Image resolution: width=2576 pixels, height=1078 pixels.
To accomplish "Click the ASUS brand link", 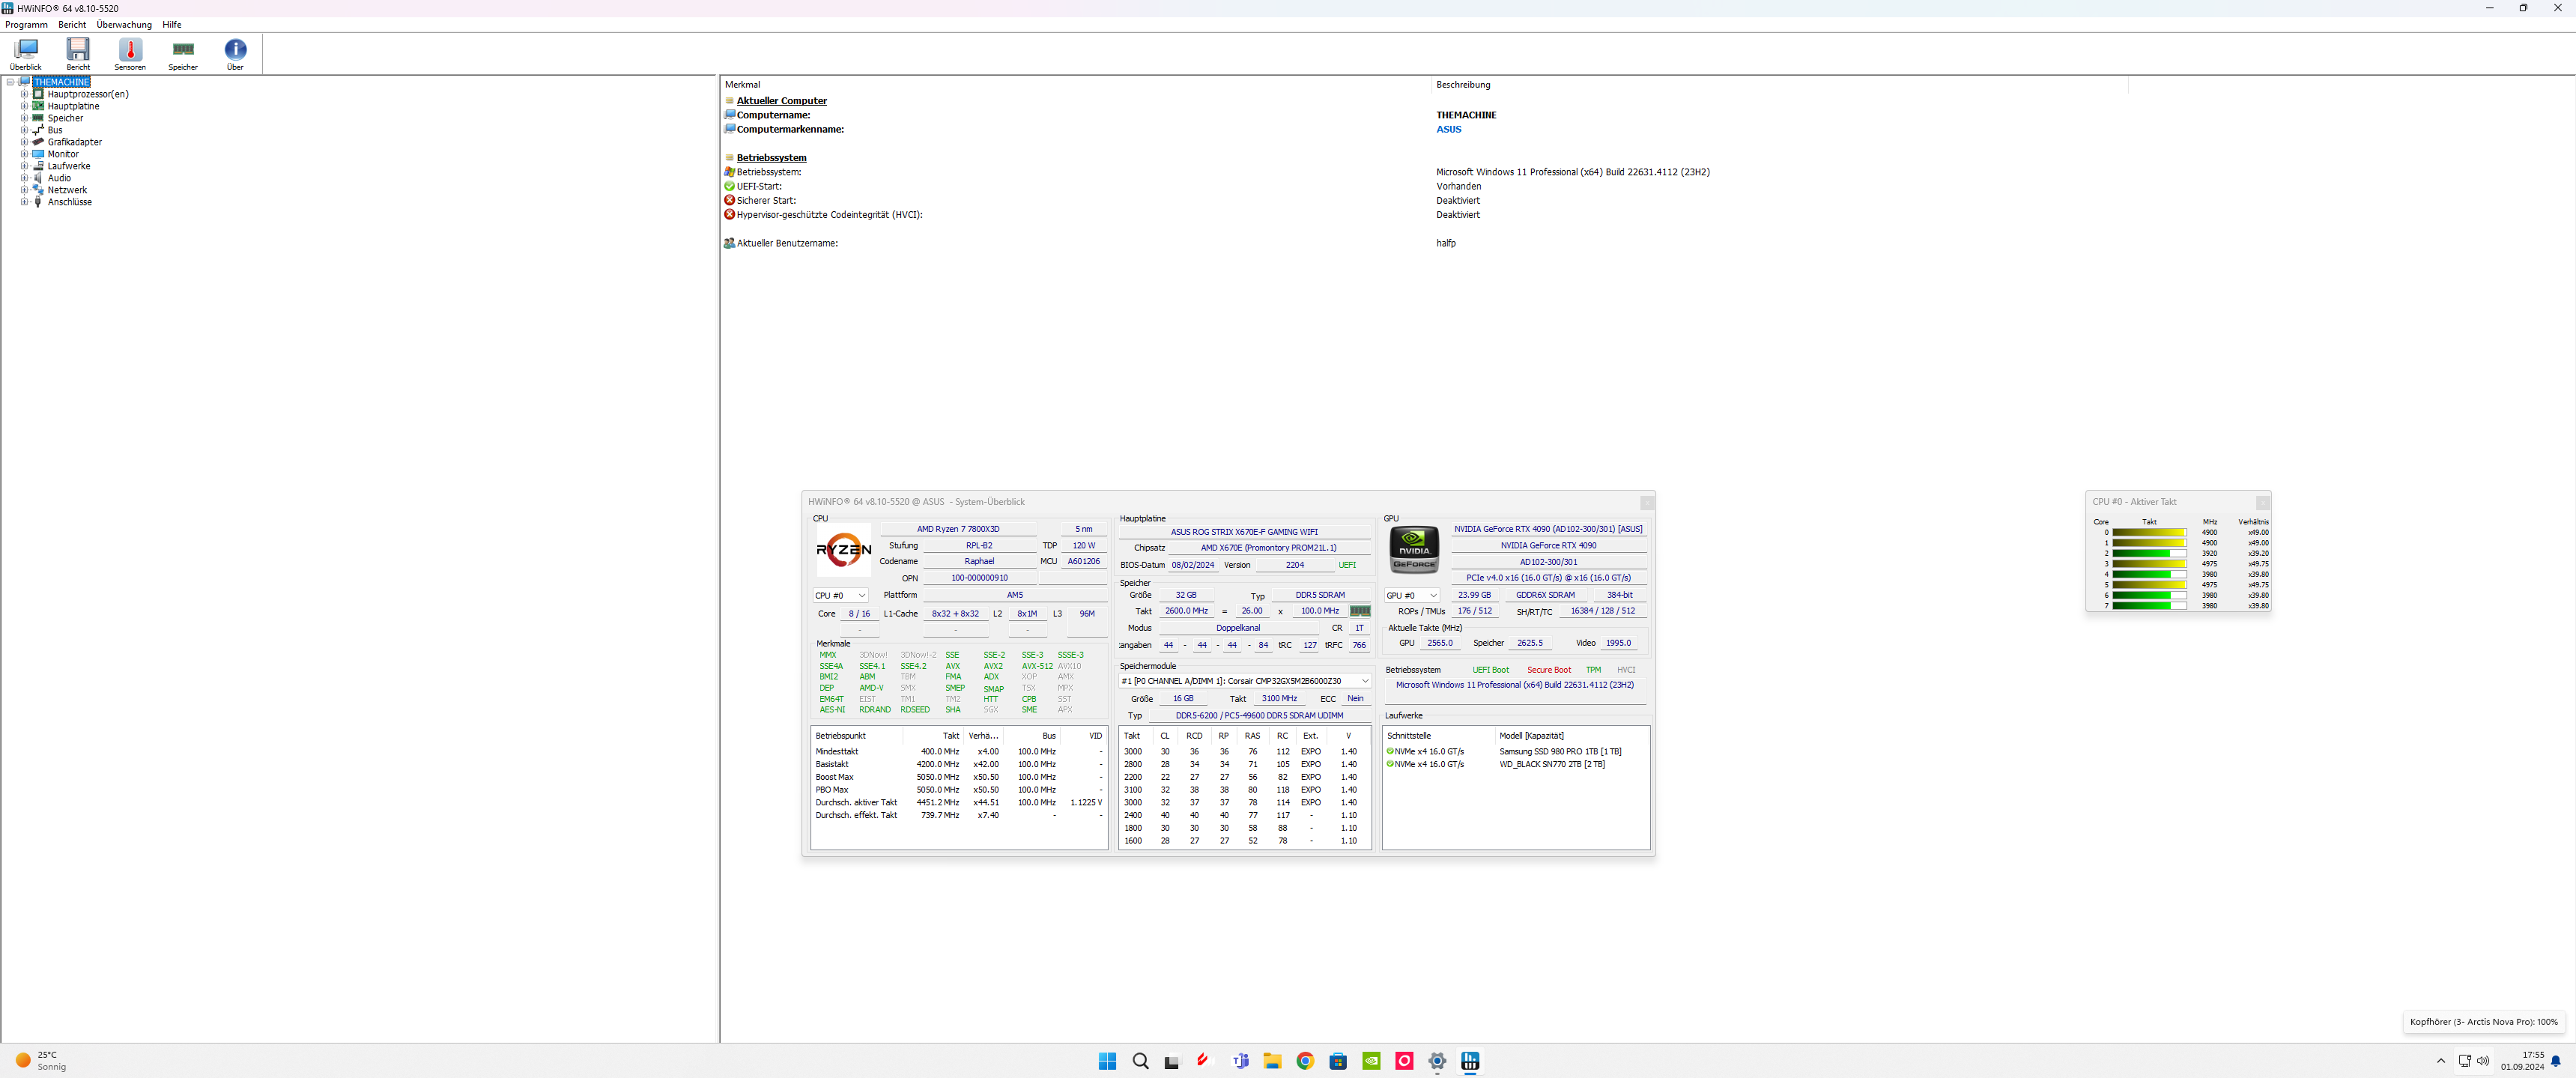I will coord(1448,129).
